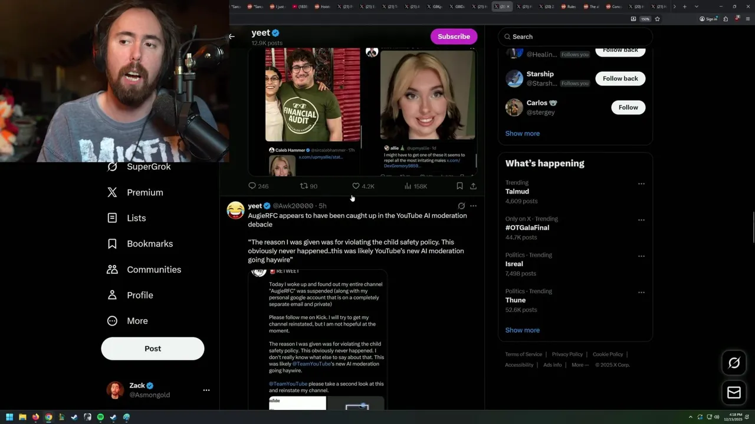Image resolution: width=755 pixels, height=424 pixels.
Task: Open the Starship profile avatar
Action: (514, 78)
